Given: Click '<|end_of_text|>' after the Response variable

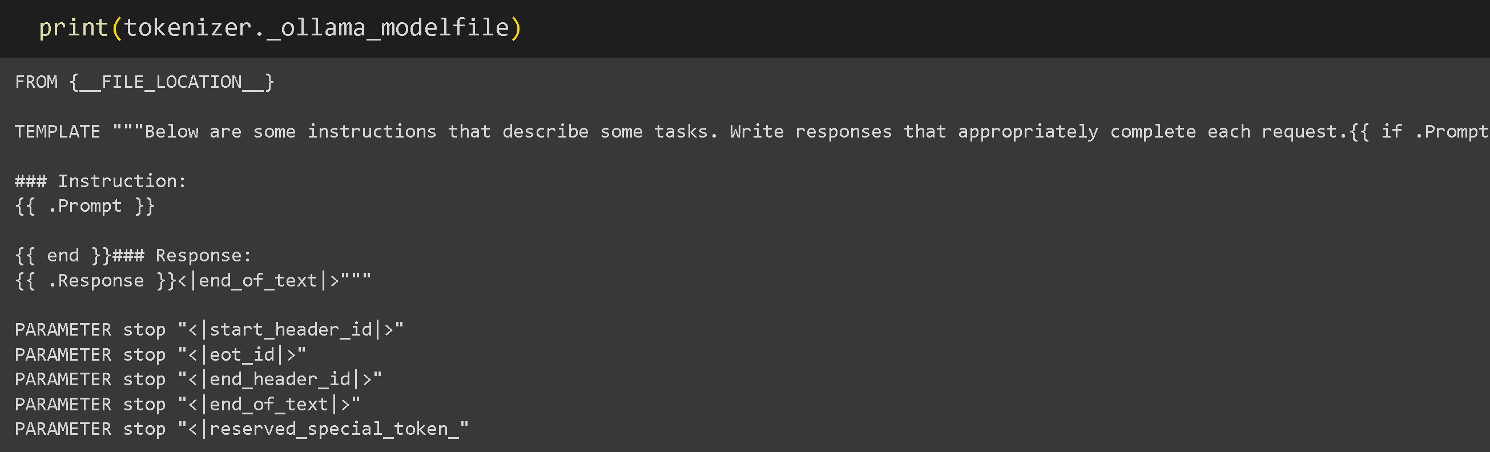Looking at the screenshot, I should click(x=258, y=281).
